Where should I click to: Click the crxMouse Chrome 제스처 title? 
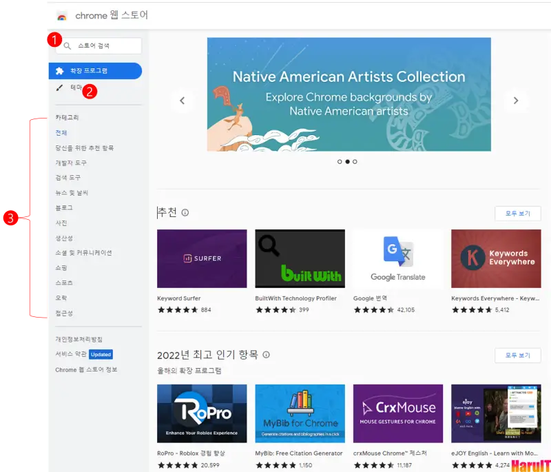pos(390,453)
